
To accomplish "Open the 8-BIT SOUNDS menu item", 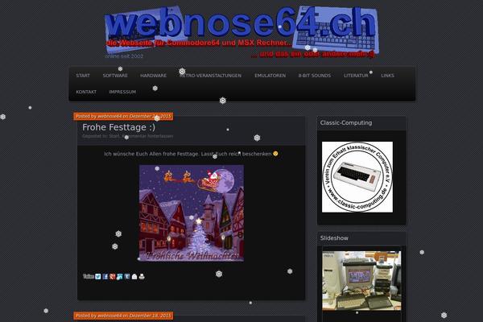I will pyautogui.click(x=315, y=76).
